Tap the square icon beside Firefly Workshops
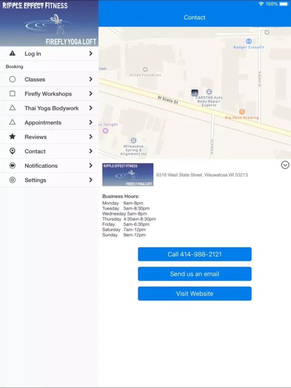 [x=12, y=94]
